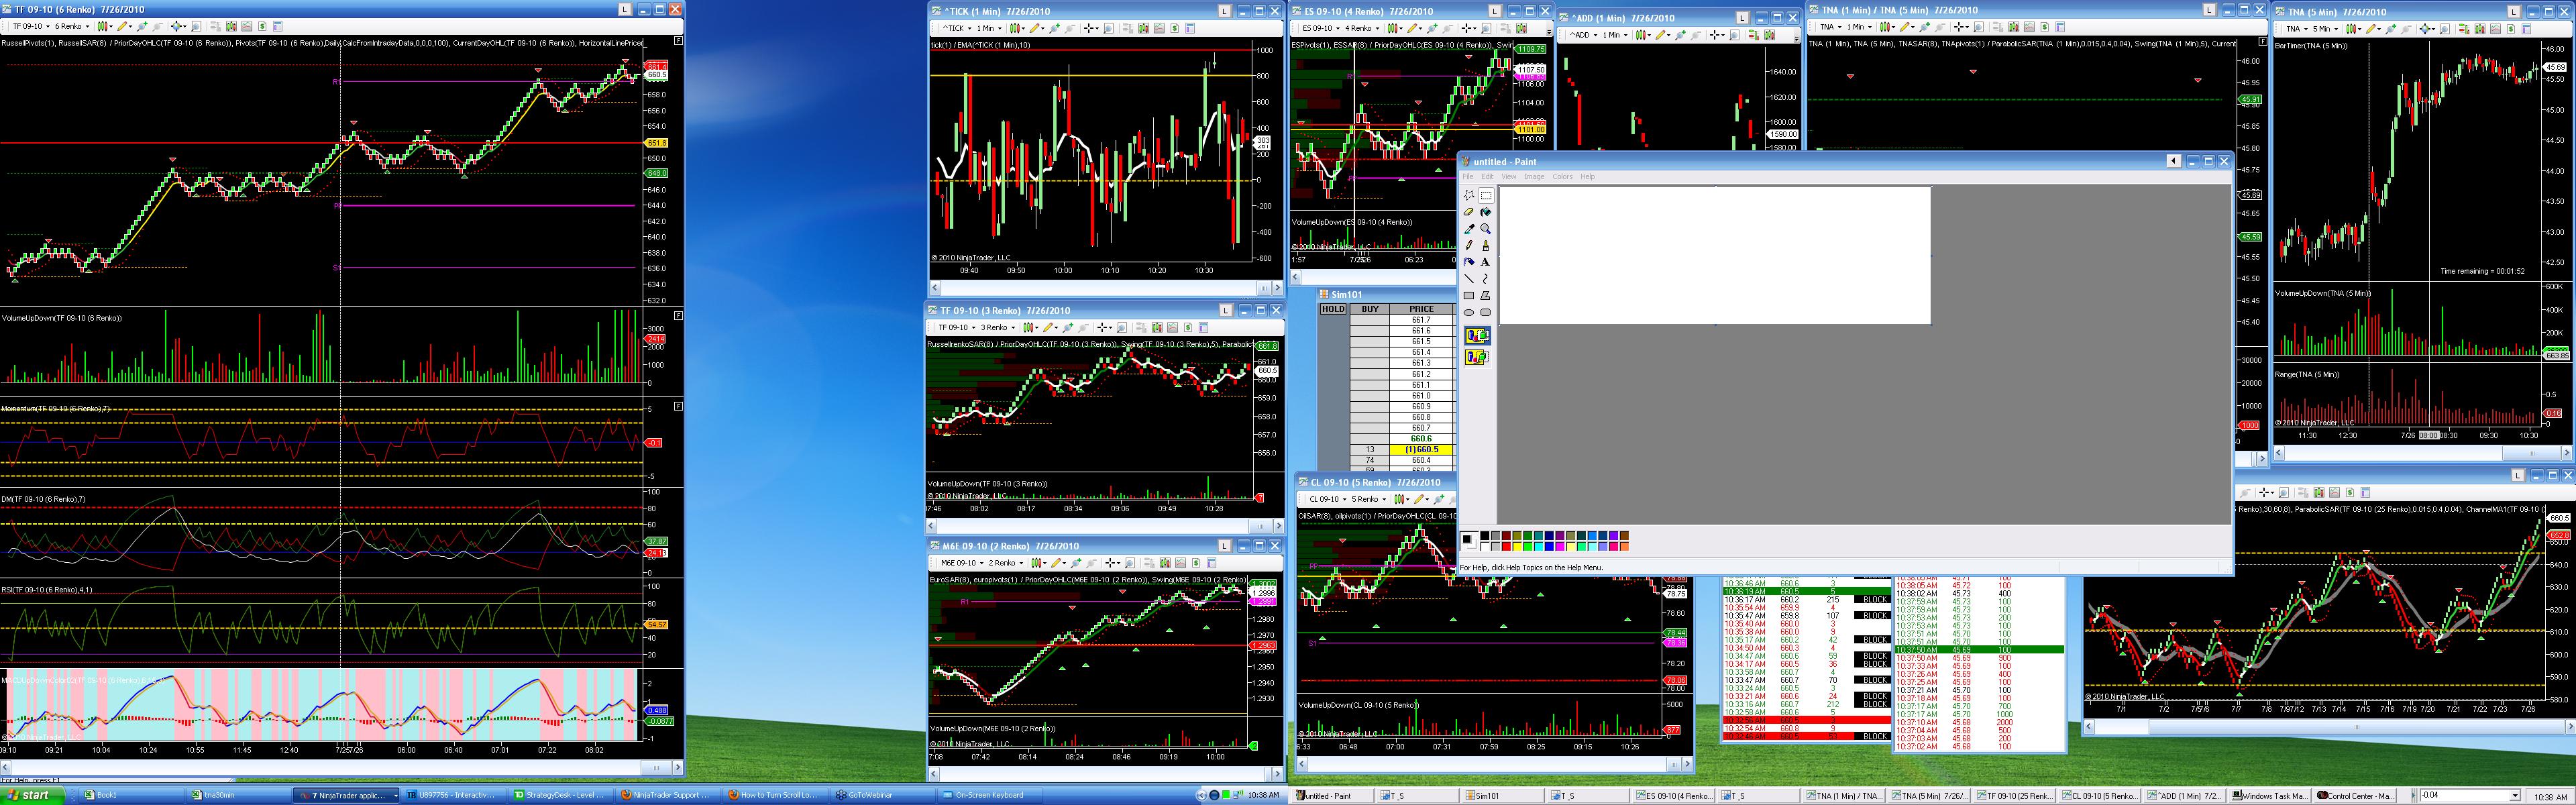Open the TF 09-10 instrument dropdown on the 6 Renko chart
This screenshot has width=2576, height=805.
coord(29,26)
